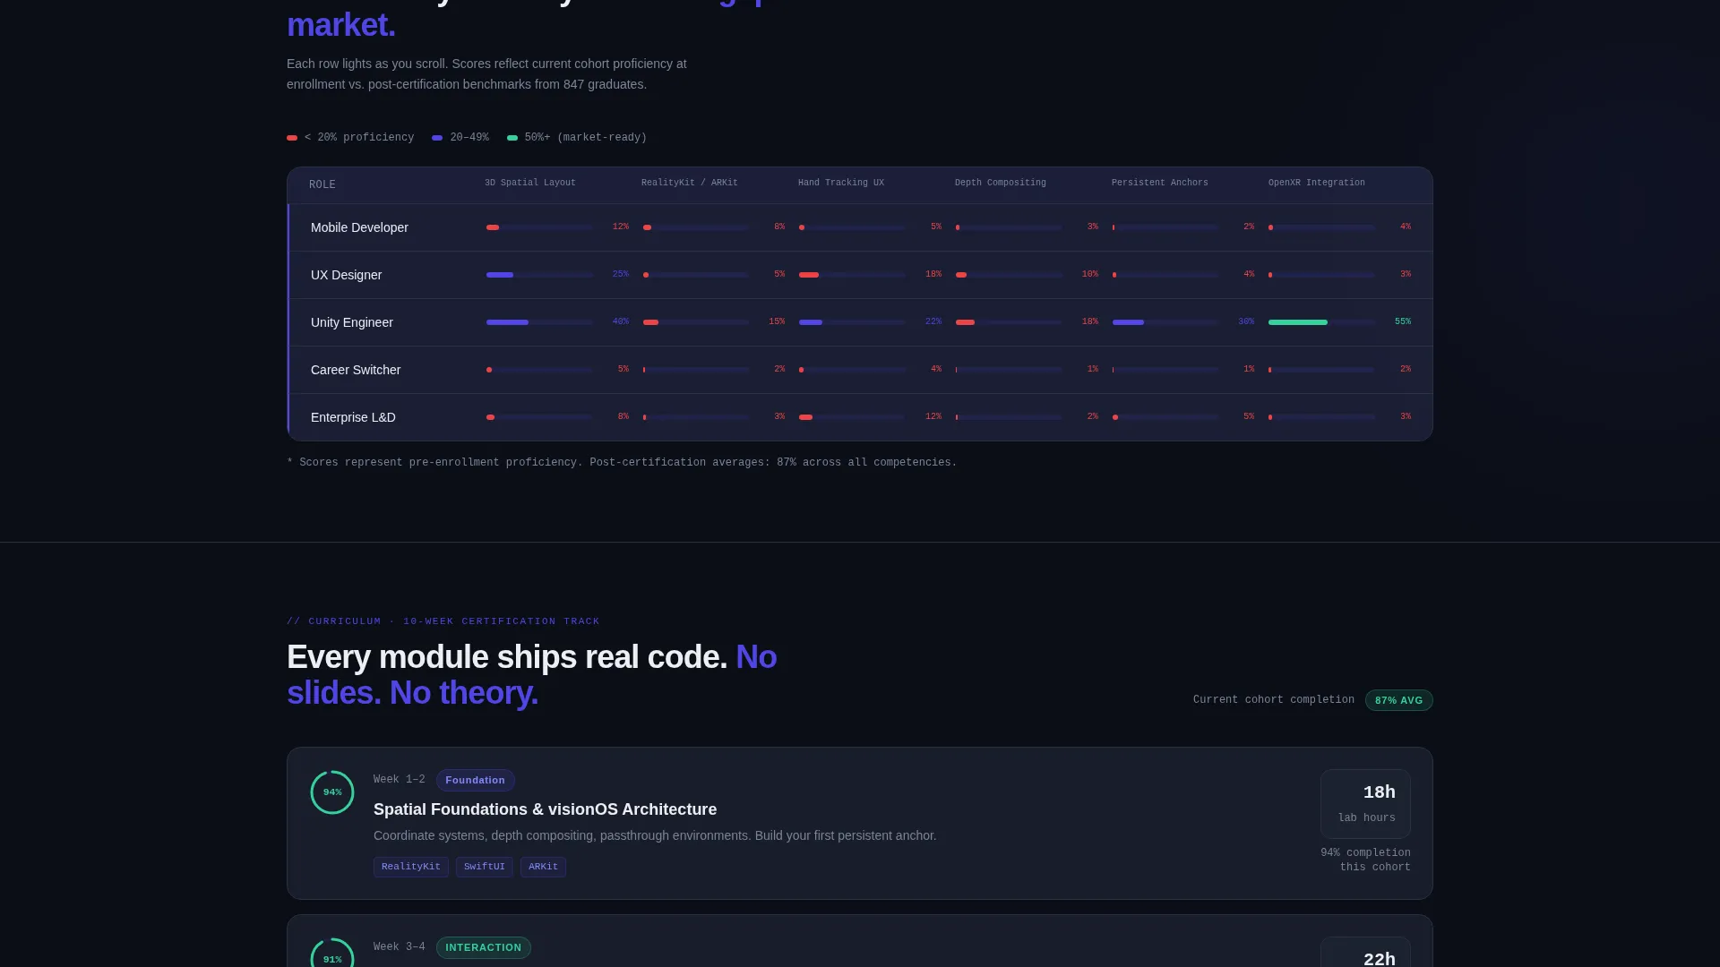Select the RealityKit tag
Screen dimensions: 1720x967
click(411, 867)
